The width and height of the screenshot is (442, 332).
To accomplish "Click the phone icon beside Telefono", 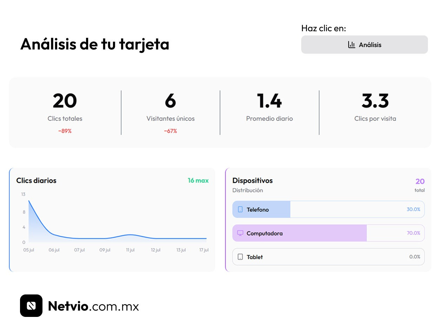I will (240, 210).
